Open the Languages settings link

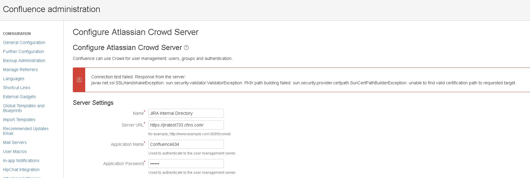(14, 79)
